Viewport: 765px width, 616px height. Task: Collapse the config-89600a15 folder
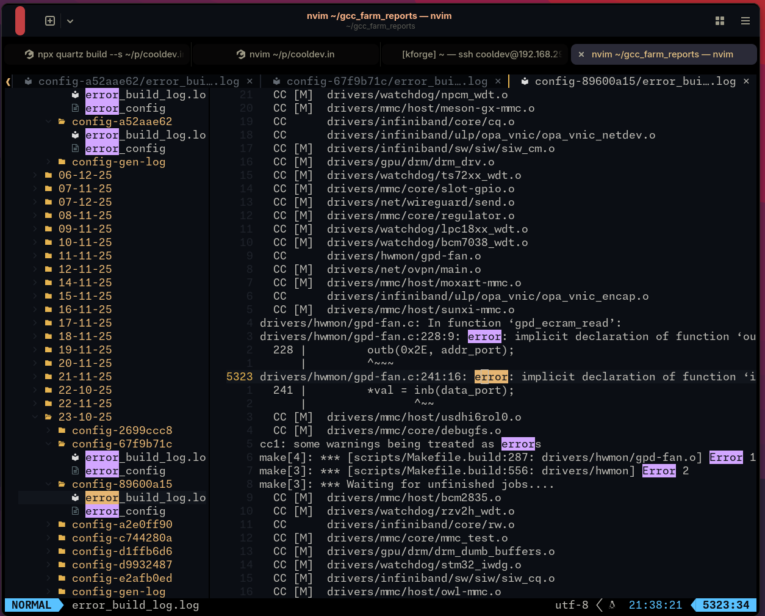point(49,484)
